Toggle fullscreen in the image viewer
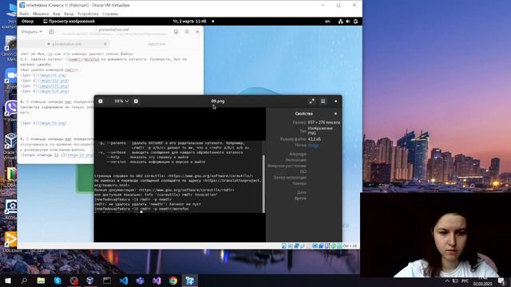Image resolution: width=511 pixels, height=287 pixels. click(312, 101)
